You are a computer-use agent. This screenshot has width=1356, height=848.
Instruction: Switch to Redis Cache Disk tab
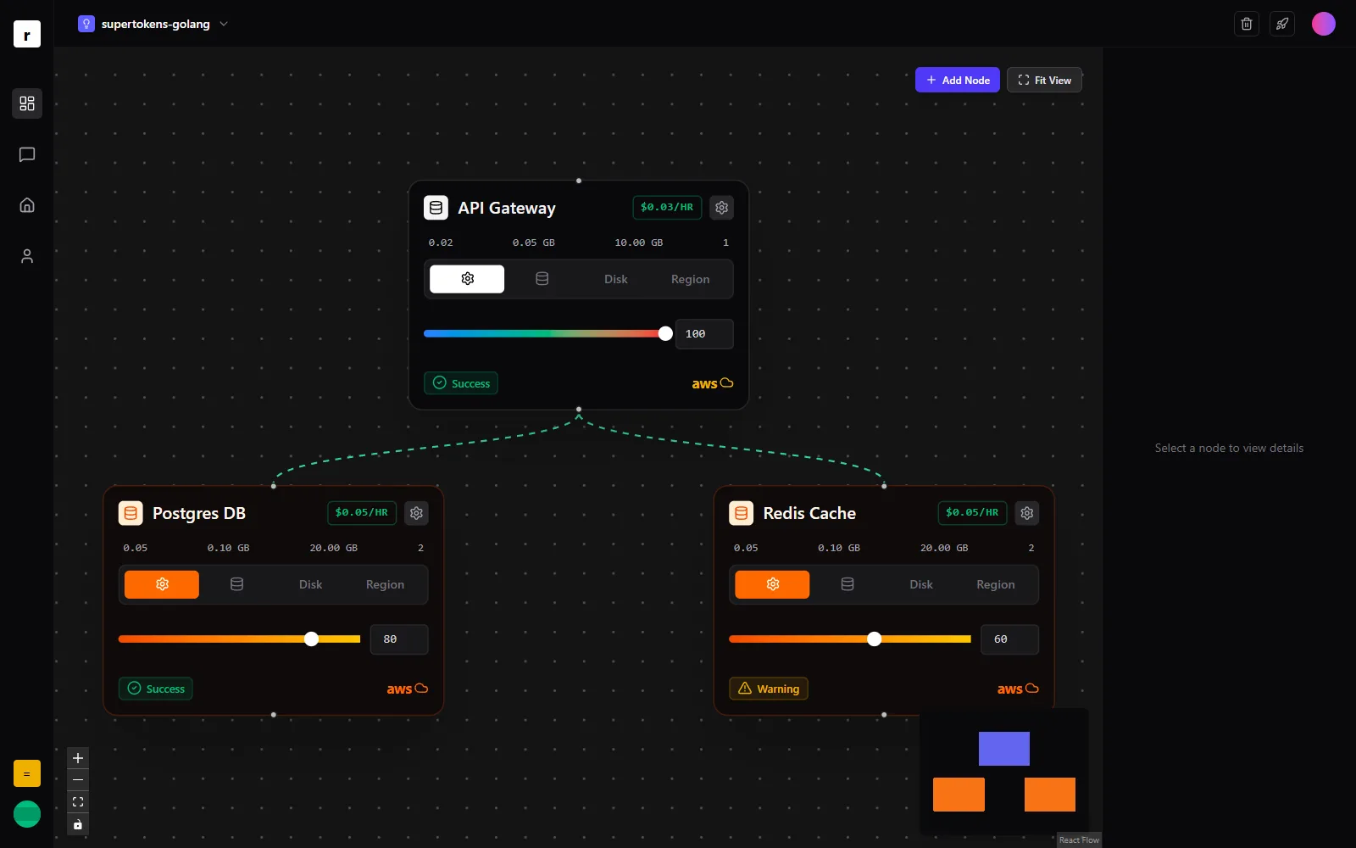[921, 584]
